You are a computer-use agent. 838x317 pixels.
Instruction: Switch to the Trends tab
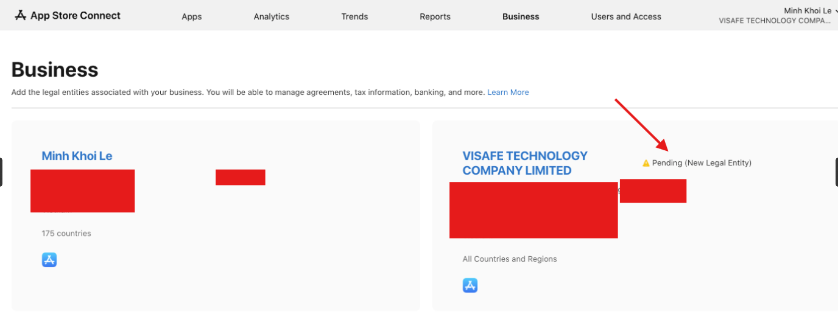coord(354,16)
